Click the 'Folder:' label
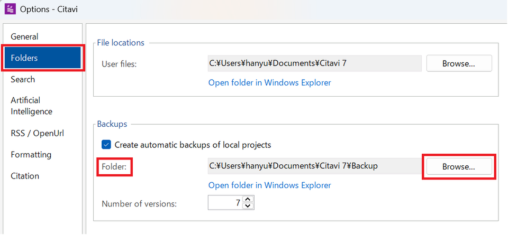Viewport: 508px width, 235px height. pos(115,167)
